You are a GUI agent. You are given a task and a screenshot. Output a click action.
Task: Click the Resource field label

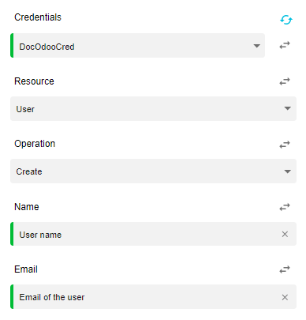(x=34, y=81)
